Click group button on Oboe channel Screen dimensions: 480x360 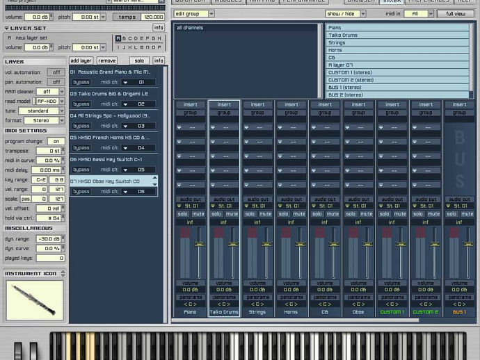coord(358,113)
